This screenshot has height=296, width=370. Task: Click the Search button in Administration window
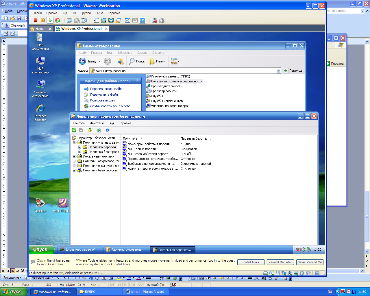pyautogui.click(x=137, y=61)
